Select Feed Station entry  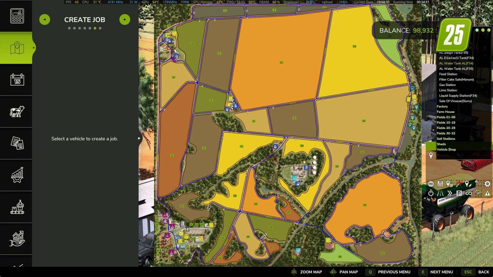click(x=448, y=74)
